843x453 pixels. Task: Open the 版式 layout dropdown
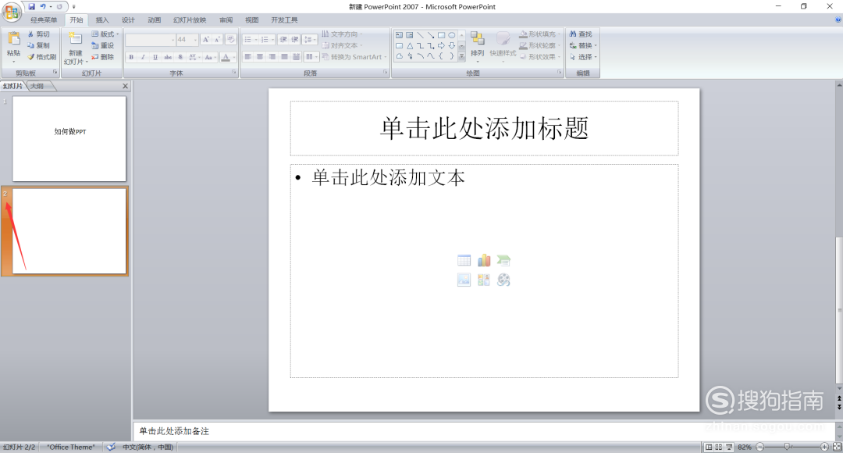tap(105, 34)
